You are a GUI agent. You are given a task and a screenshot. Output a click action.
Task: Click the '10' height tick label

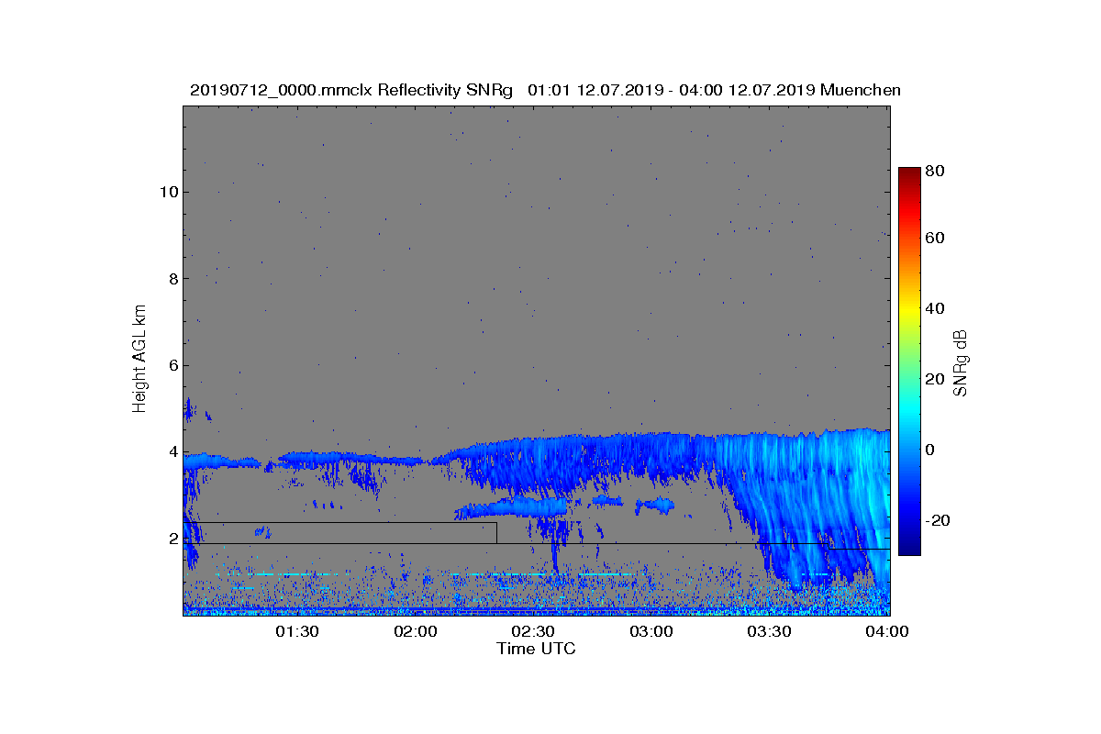pos(168,192)
